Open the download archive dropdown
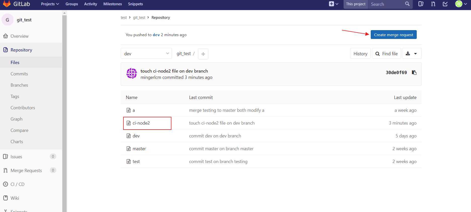Image resolution: width=471 pixels, height=212 pixels. click(412, 54)
